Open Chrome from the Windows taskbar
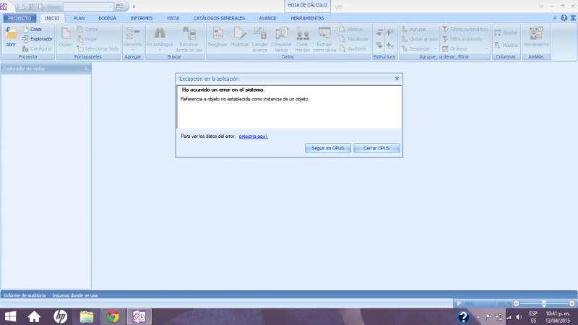 point(112,316)
